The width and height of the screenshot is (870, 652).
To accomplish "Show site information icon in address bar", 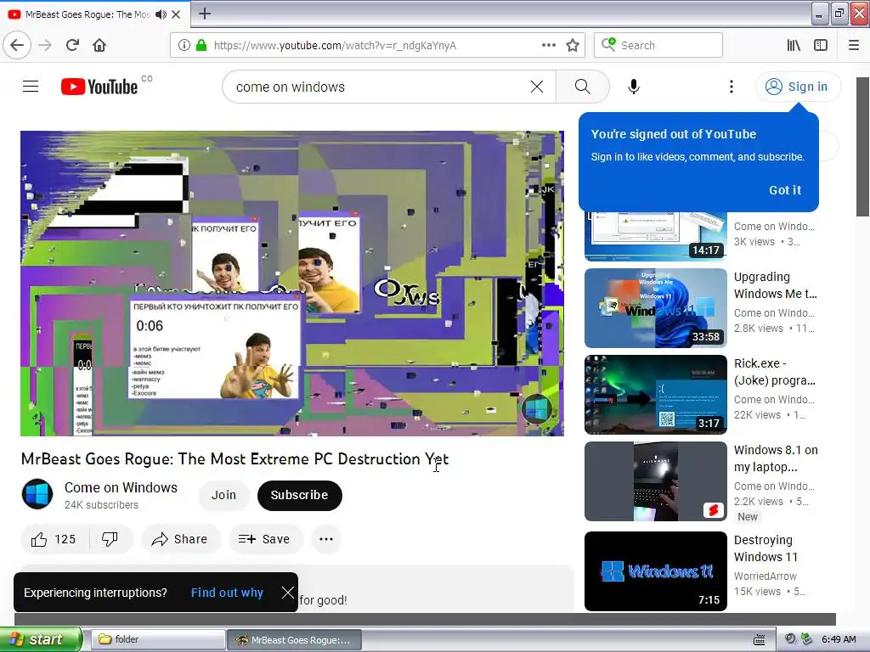I will [184, 45].
